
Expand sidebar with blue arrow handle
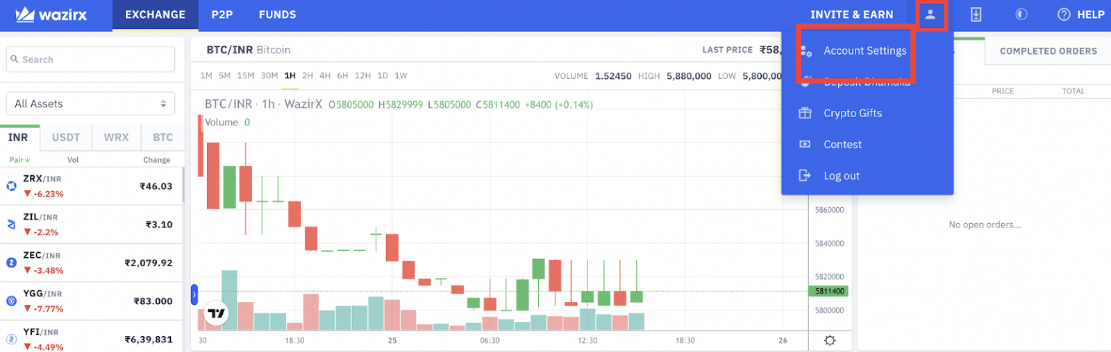point(194,294)
